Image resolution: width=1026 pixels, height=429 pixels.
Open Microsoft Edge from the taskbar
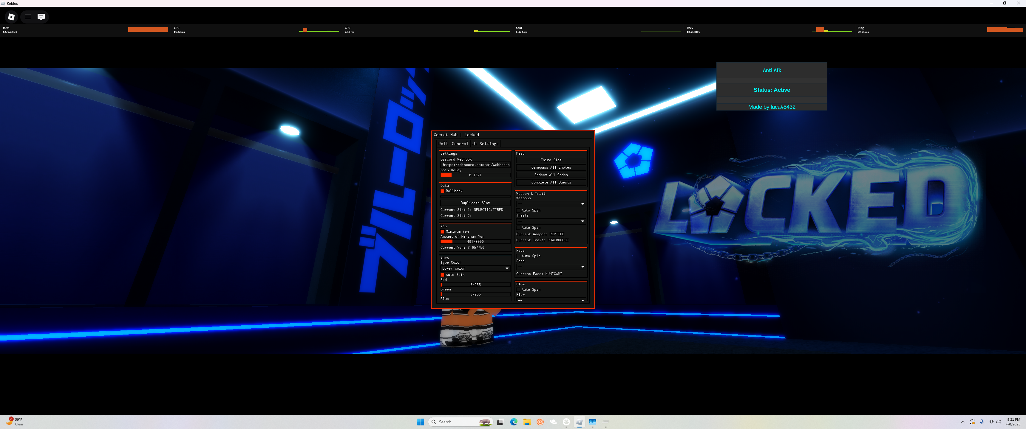click(513, 422)
